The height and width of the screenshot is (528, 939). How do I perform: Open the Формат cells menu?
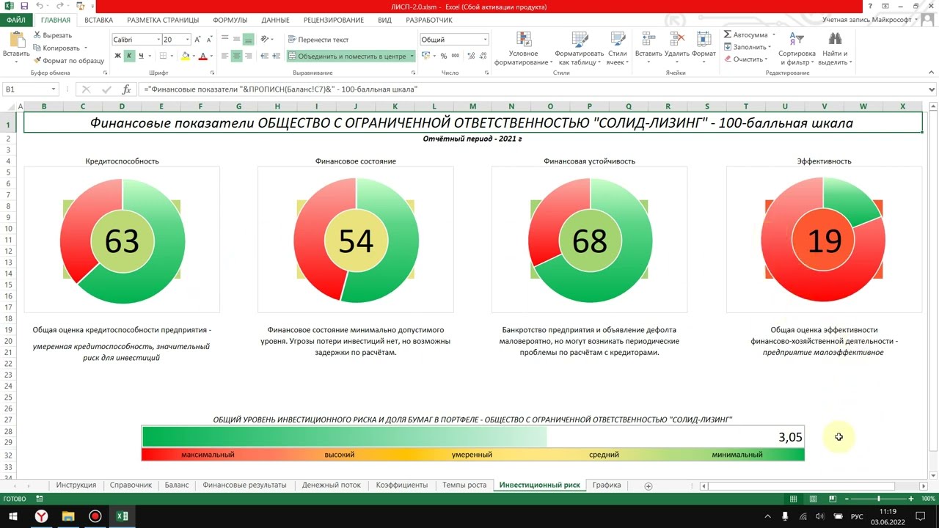pos(704,48)
